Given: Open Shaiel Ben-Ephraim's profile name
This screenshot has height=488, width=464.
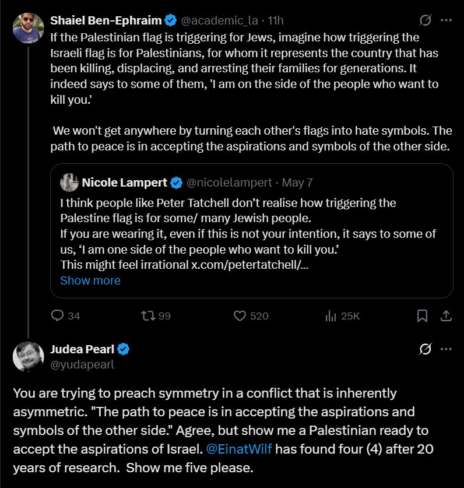Looking at the screenshot, I should pyautogui.click(x=106, y=20).
